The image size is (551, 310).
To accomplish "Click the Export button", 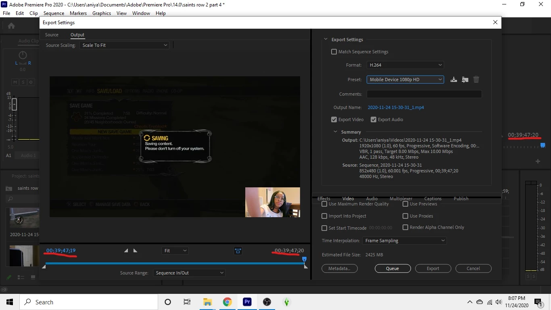I will 433,268.
